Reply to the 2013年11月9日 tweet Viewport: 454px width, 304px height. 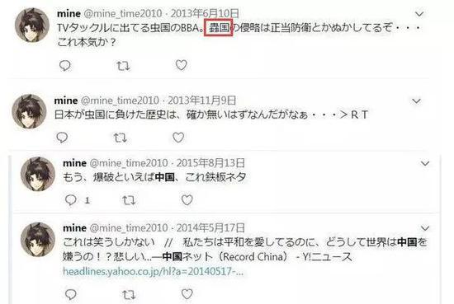click(62, 138)
